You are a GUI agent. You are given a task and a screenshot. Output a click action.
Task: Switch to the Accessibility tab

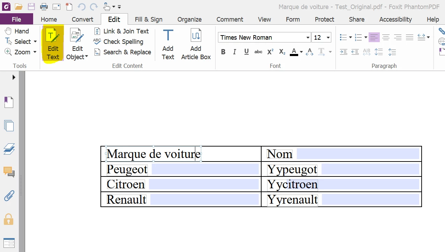(395, 19)
